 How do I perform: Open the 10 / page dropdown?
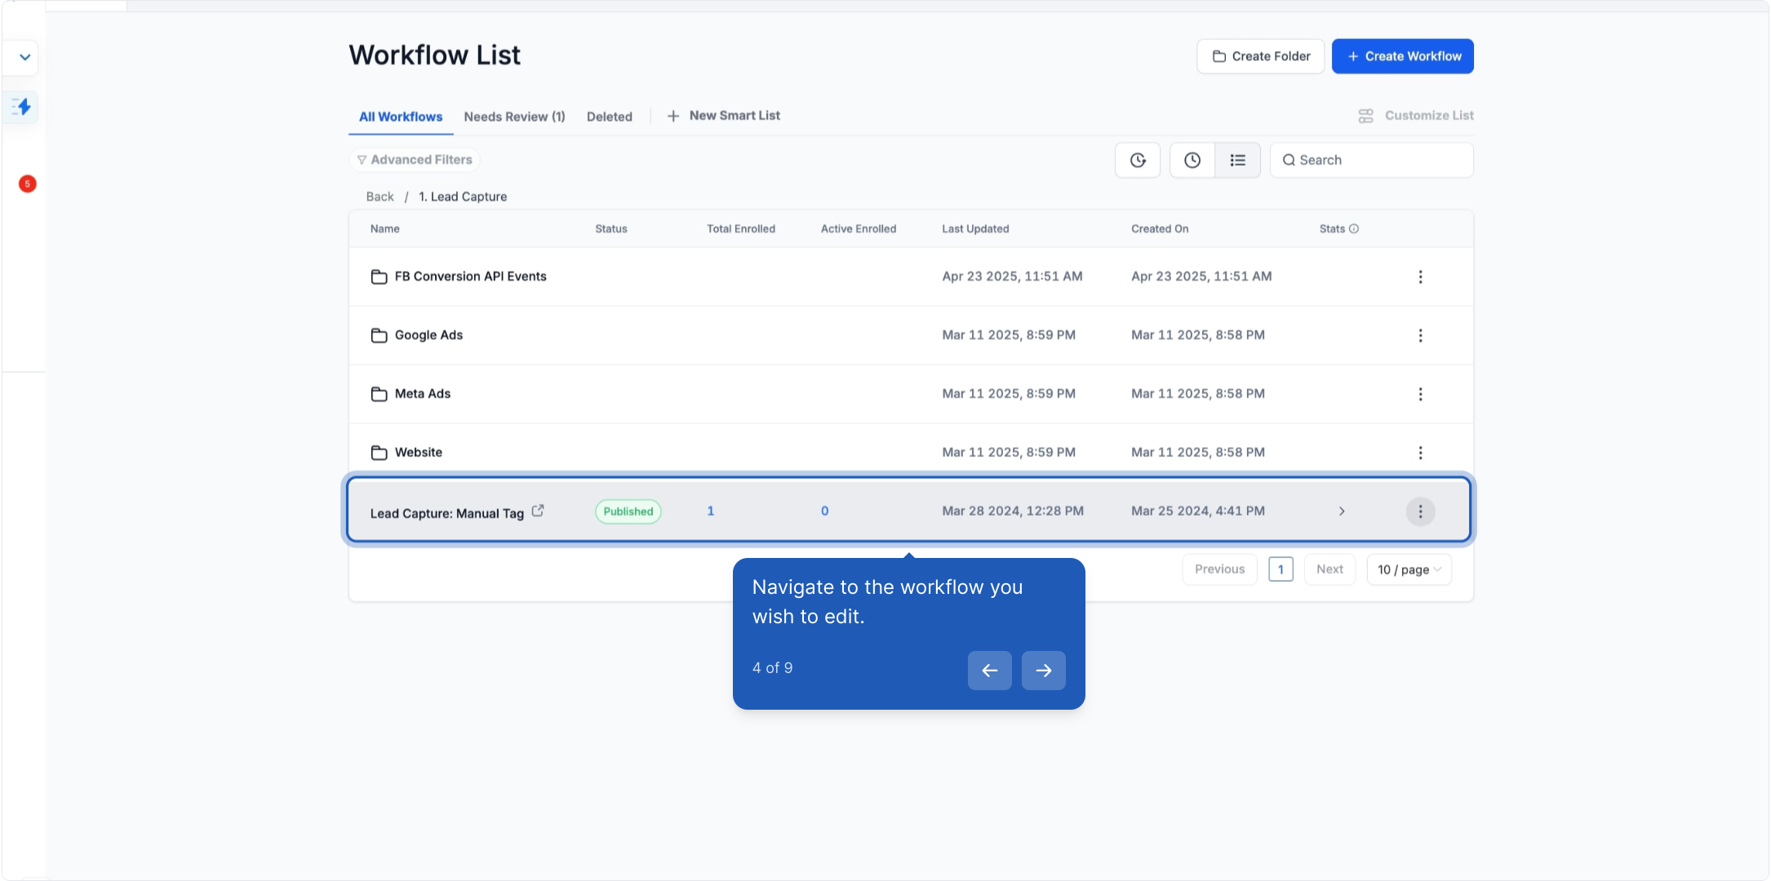coord(1409,569)
